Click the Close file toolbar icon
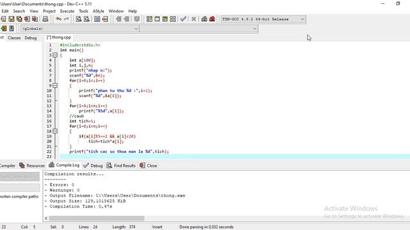The width and height of the screenshot is (410, 230). [27, 19]
